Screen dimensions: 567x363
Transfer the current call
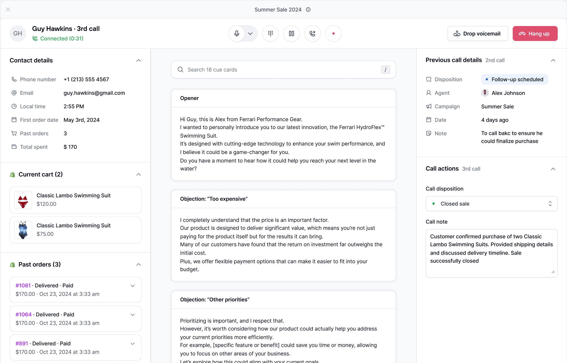(312, 33)
